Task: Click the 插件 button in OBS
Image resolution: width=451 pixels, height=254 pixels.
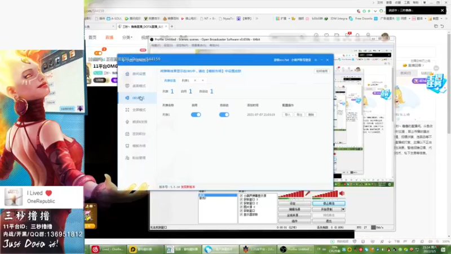Action: [294, 221]
